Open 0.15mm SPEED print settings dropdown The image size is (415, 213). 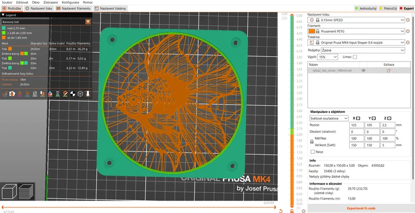tap(356, 20)
